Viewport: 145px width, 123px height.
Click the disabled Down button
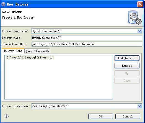(x=127, y=81)
